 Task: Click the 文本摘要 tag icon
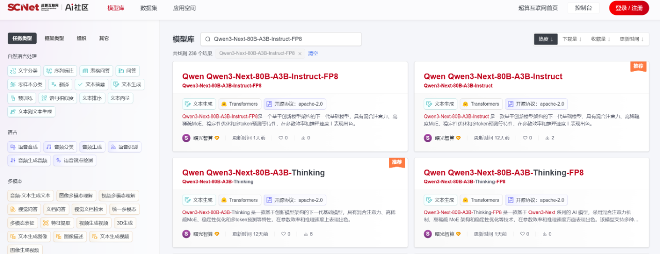[80, 84]
